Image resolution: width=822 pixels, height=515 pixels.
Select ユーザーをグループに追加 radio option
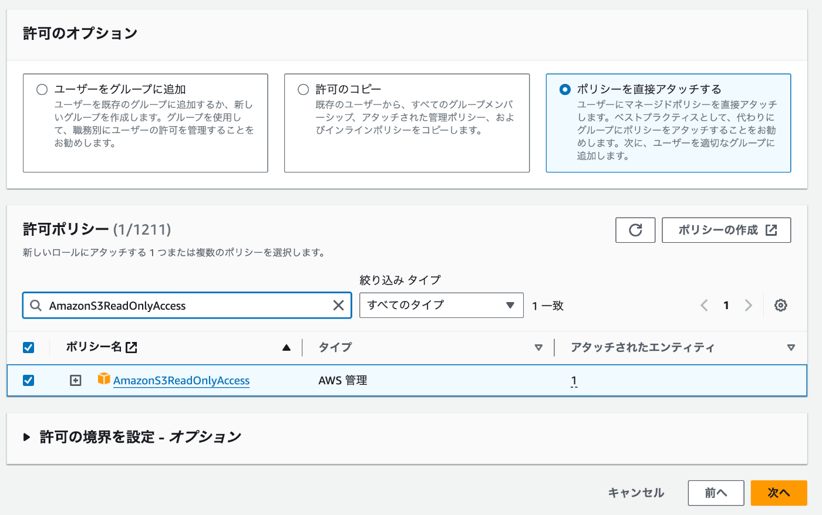coord(42,89)
